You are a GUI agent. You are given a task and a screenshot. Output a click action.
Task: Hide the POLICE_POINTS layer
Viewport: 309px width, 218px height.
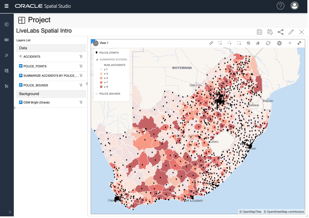pos(21,66)
